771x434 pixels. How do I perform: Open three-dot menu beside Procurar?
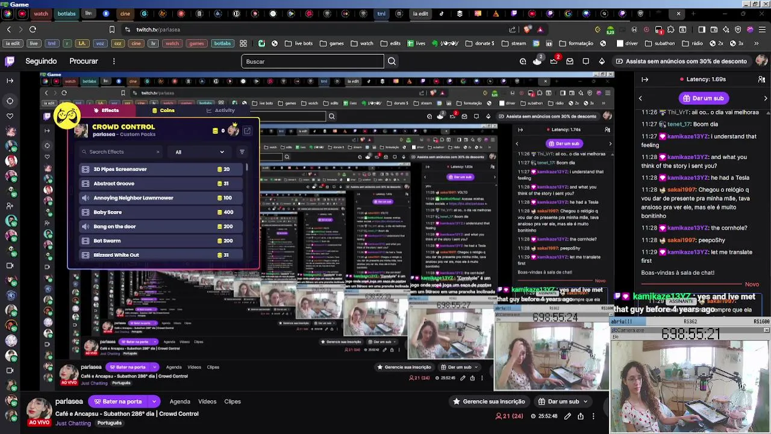tap(113, 61)
